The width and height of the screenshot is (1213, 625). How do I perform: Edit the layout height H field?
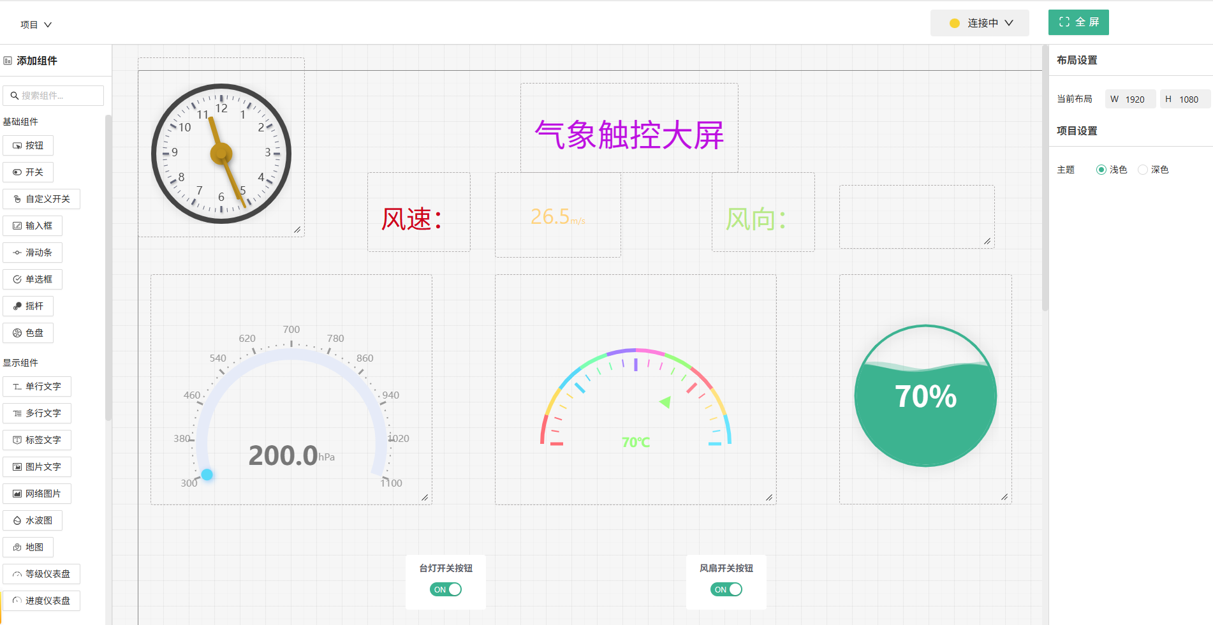(1184, 99)
